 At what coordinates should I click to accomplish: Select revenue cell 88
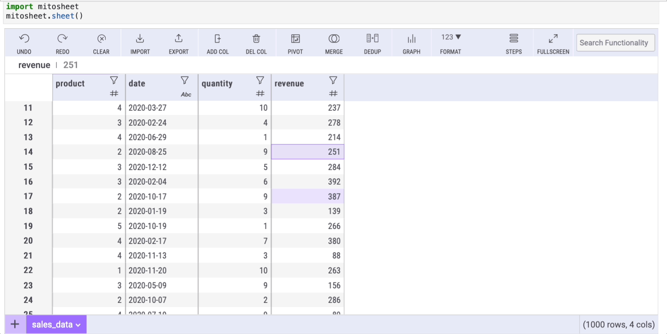coord(308,255)
